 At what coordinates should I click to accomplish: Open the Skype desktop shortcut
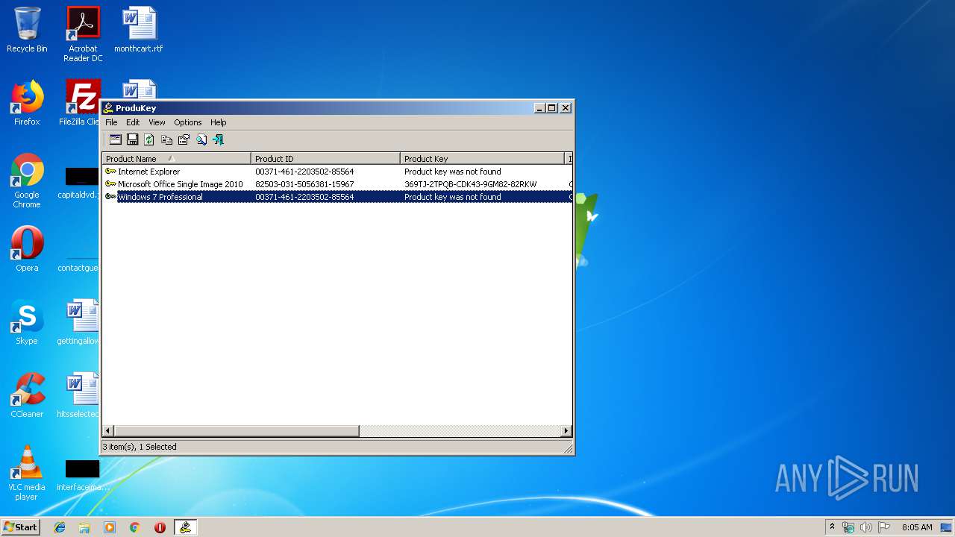click(x=27, y=322)
